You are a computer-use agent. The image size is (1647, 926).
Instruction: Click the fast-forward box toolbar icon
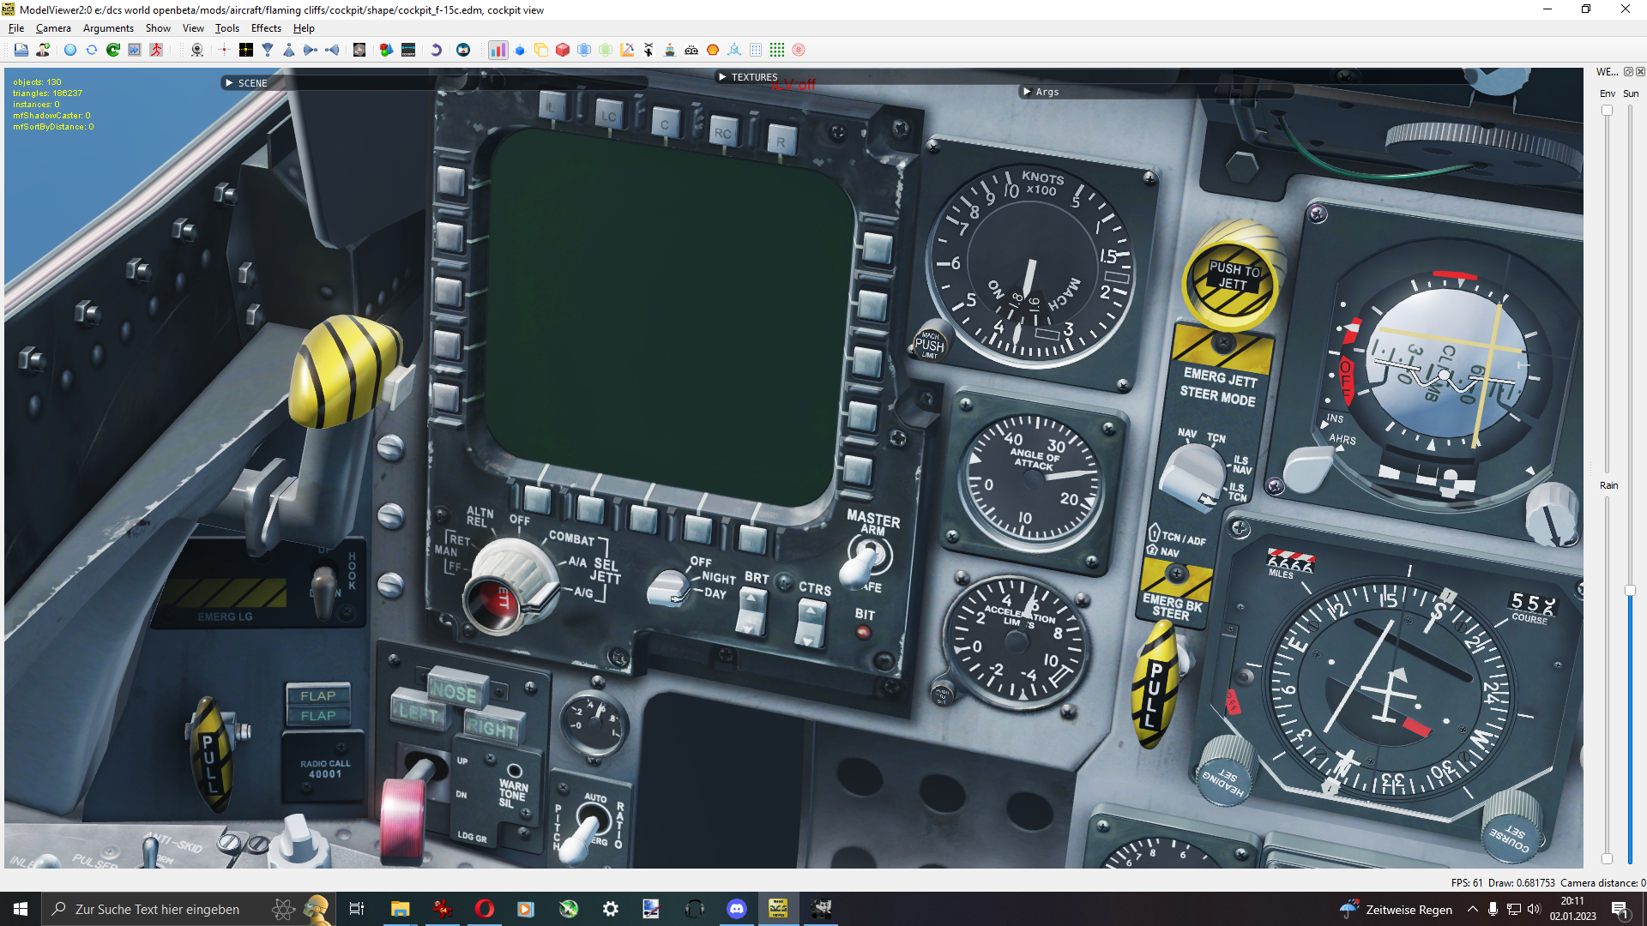135,50
